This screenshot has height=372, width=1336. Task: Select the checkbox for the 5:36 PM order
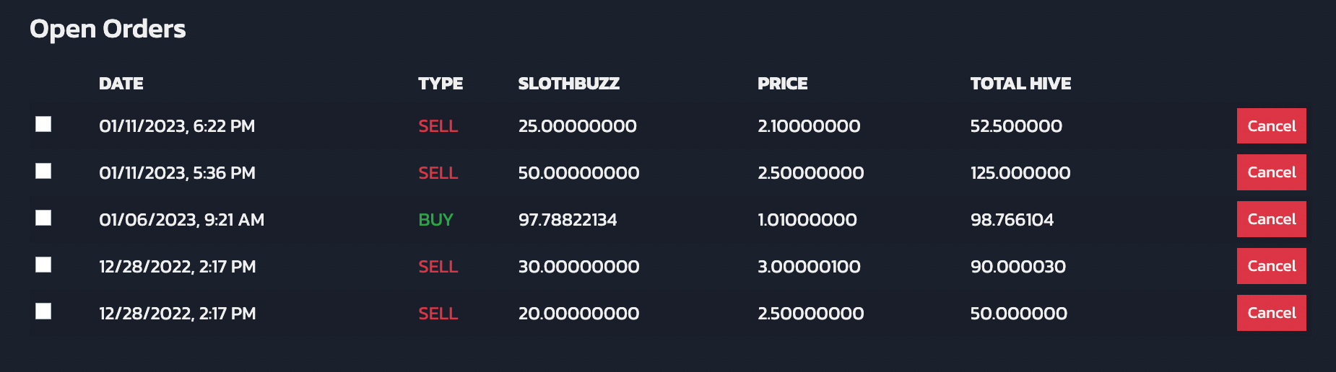click(x=43, y=171)
